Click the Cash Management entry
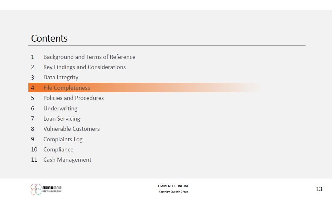The image size is (332, 210). point(67,160)
